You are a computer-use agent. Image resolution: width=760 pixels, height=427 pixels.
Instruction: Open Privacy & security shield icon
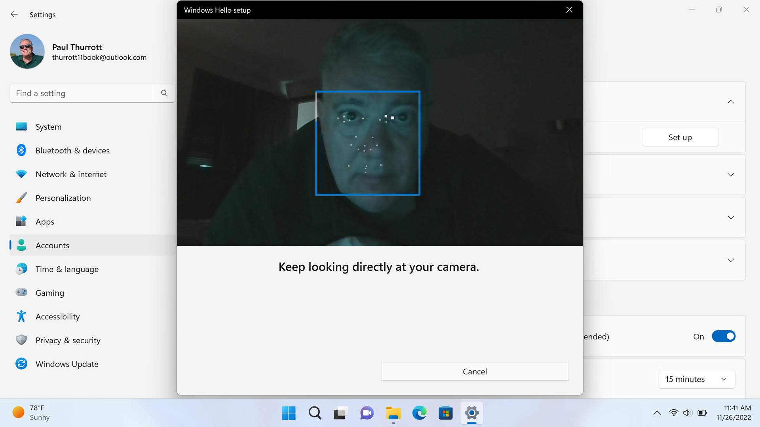point(21,340)
